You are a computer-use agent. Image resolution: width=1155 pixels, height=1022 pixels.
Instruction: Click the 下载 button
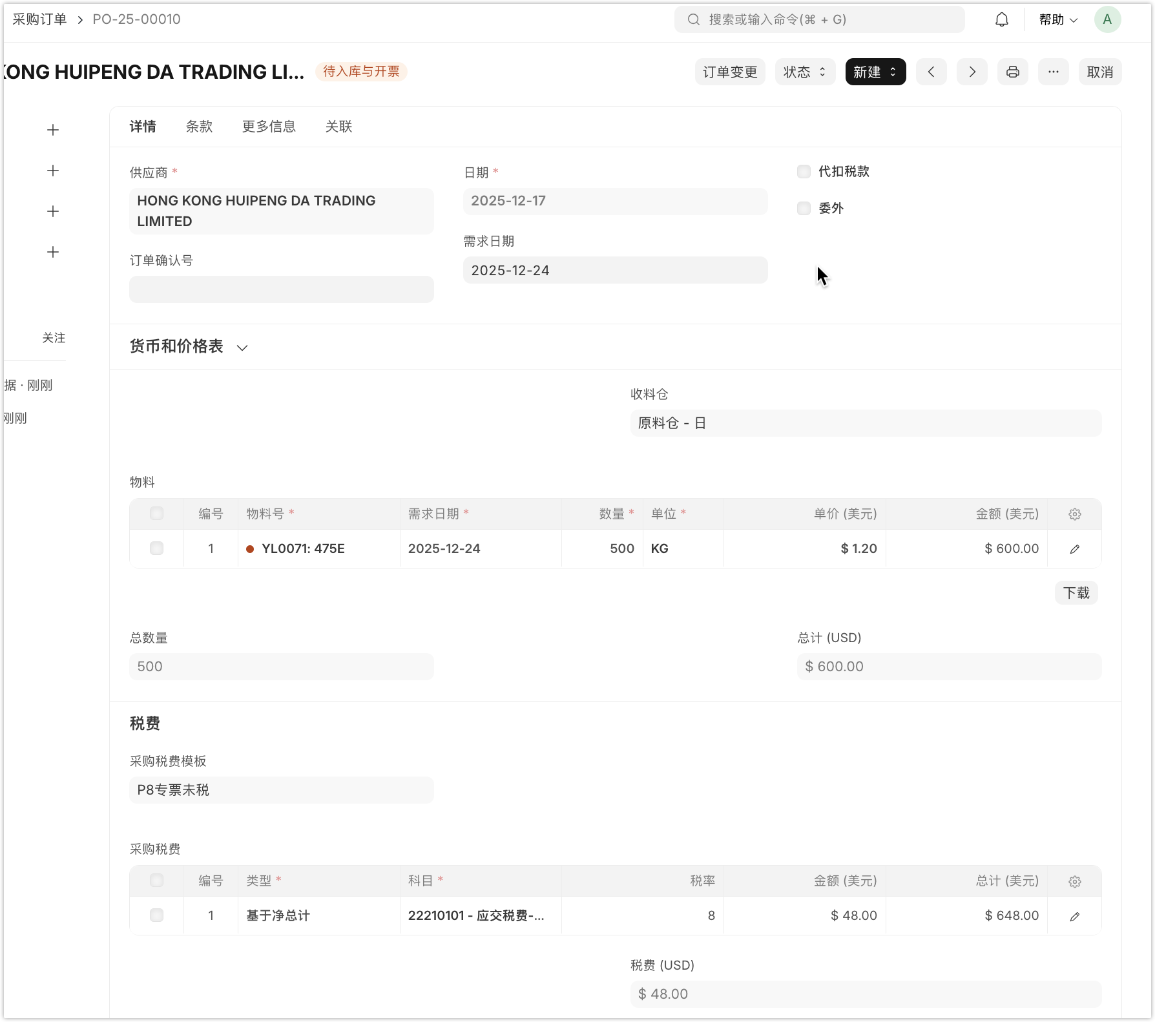tap(1076, 593)
